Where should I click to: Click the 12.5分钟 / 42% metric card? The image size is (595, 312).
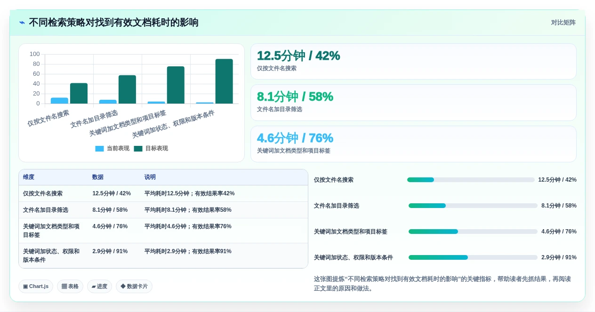click(x=413, y=62)
